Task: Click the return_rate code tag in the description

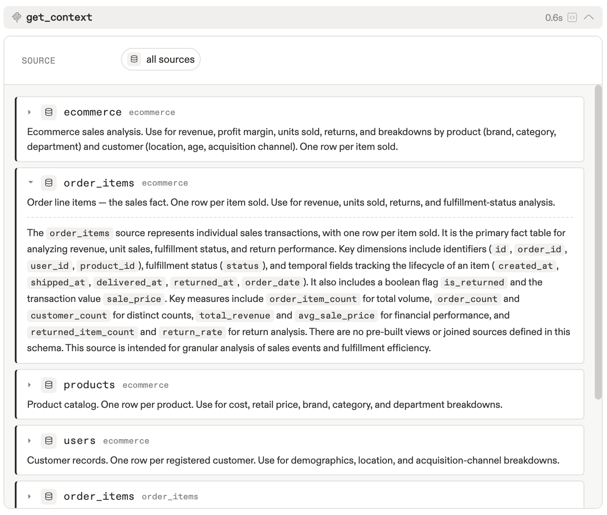Action: pos(192,332)
